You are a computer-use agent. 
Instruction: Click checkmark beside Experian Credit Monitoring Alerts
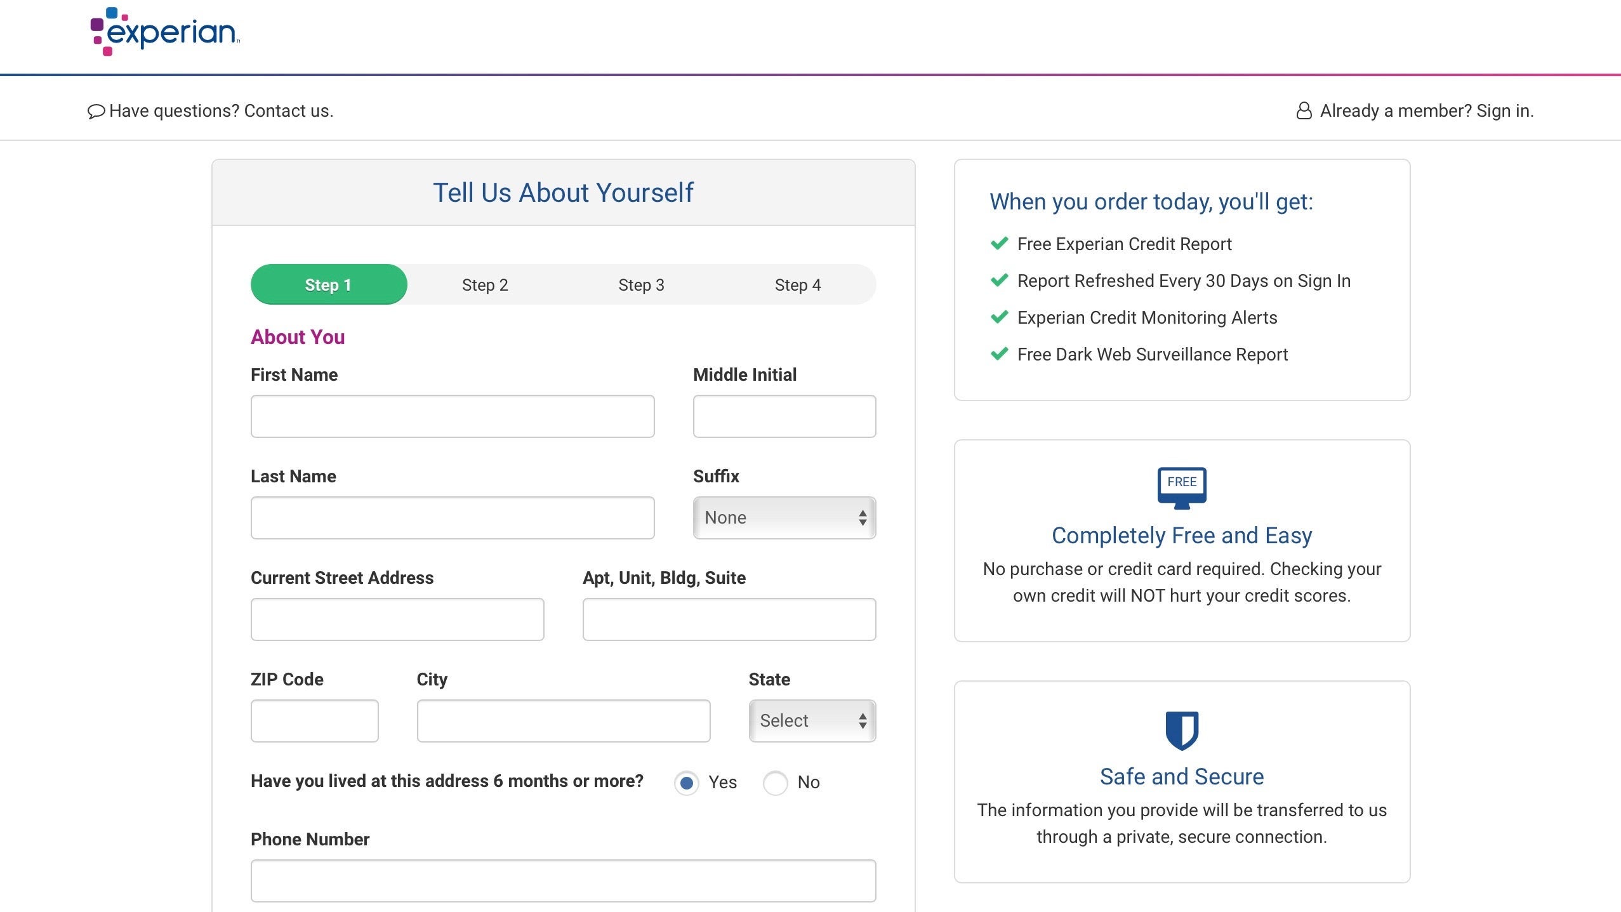[x=999, y=317]
